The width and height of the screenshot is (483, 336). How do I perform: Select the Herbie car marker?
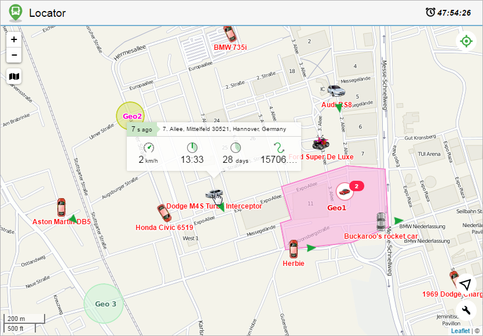click(294, 249)
